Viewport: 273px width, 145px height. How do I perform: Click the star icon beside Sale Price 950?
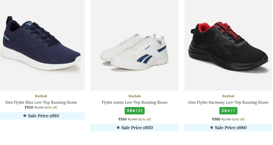click(x=118, y=128)
